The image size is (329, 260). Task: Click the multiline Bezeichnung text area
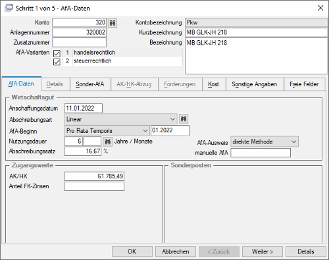(256, 56)
